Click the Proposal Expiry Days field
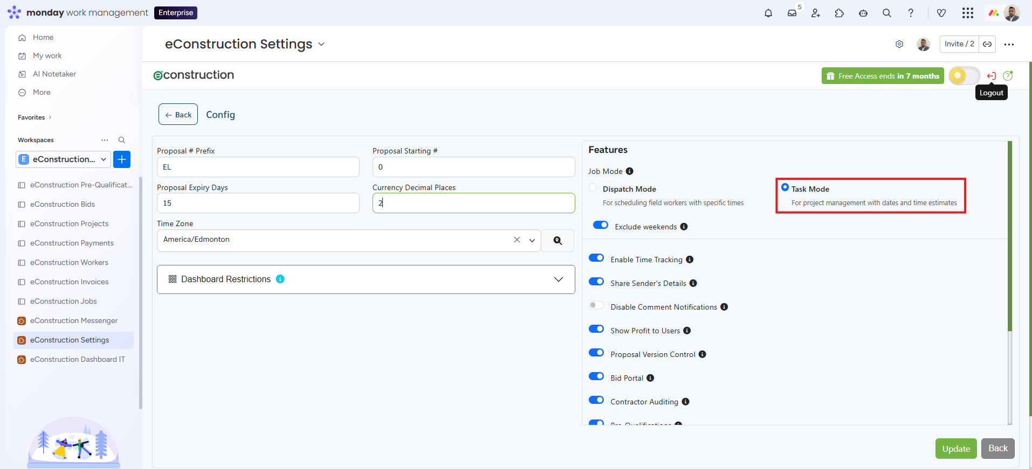Screen dimensions: 1032x469 (258, 203)
